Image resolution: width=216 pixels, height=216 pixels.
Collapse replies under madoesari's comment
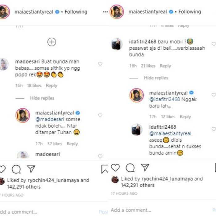click(x=42, y=98)
